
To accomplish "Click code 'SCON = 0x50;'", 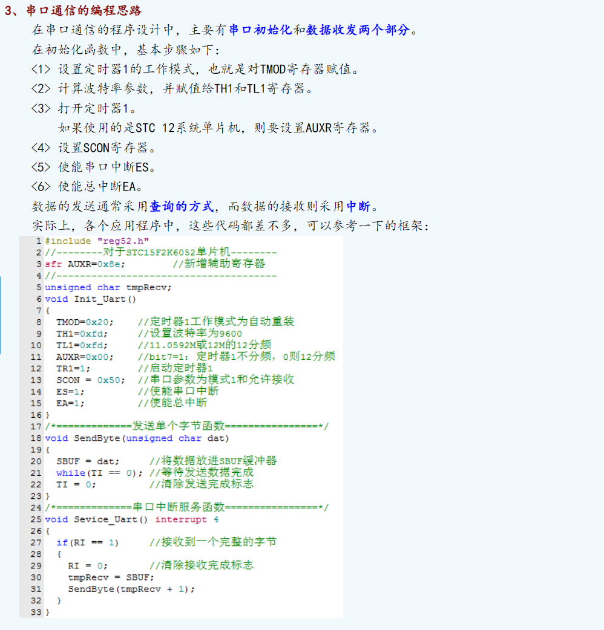I will (91, 380).
